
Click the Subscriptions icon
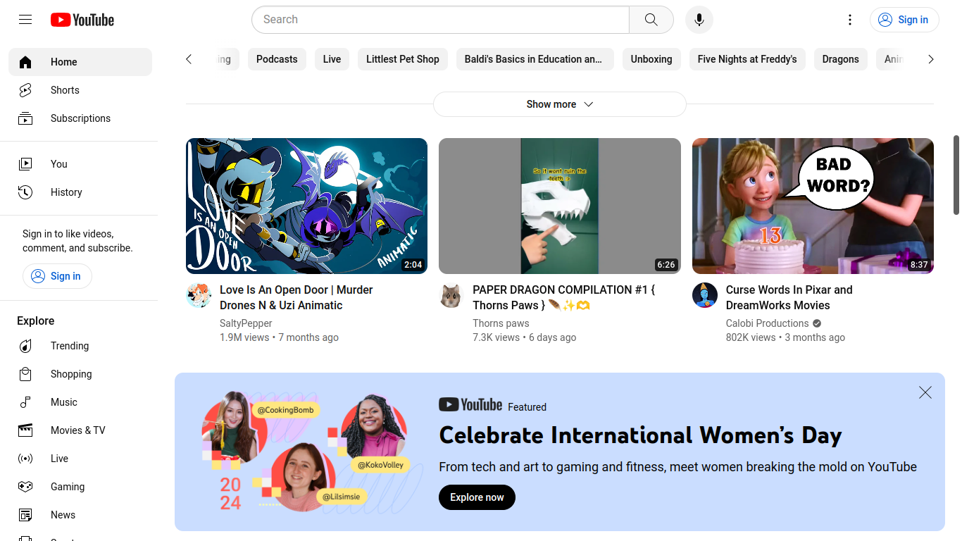tap(25, 118)
